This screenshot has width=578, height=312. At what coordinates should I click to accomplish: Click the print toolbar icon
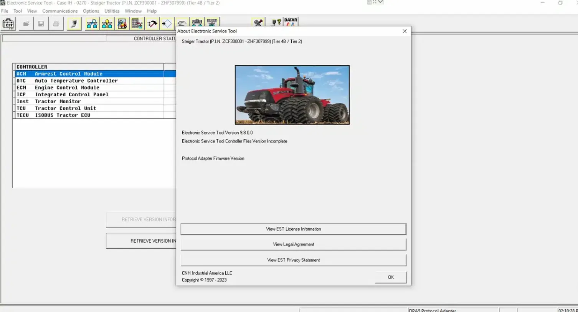pos(56,24)
